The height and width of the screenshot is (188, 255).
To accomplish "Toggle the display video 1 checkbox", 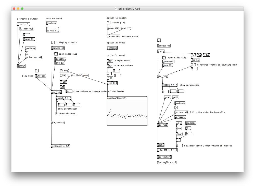I will coord(53,42).
